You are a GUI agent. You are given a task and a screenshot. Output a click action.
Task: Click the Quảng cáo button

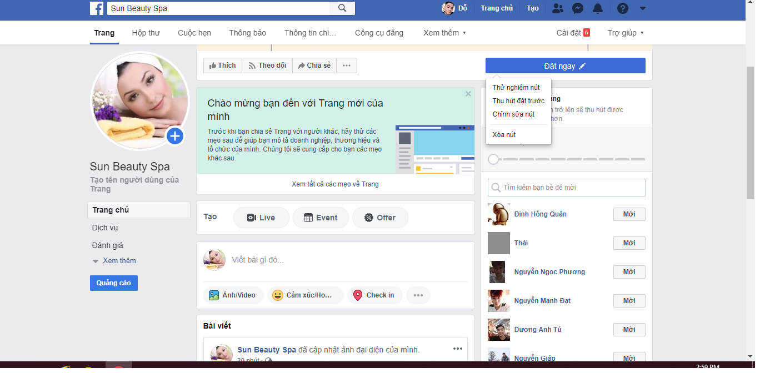click(114, 283)
